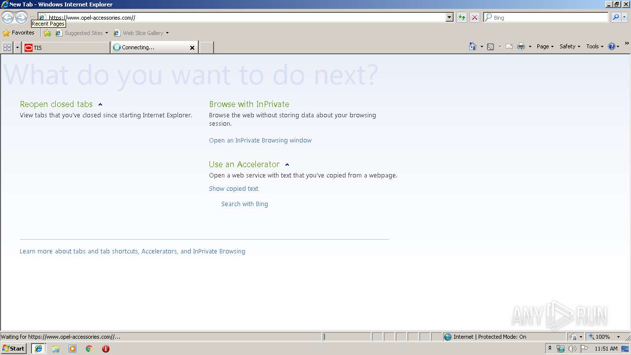Close the Connecting... tab
Screen dimensions: 631x355
pyautogui.click(x=192, y=48)
